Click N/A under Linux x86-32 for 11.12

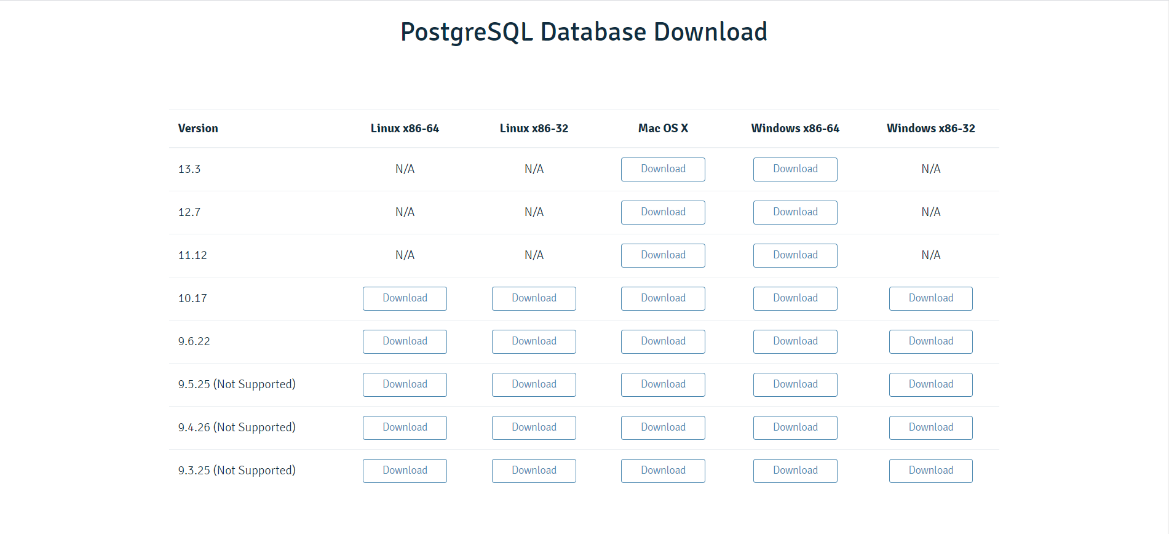[x=534, y=255]
